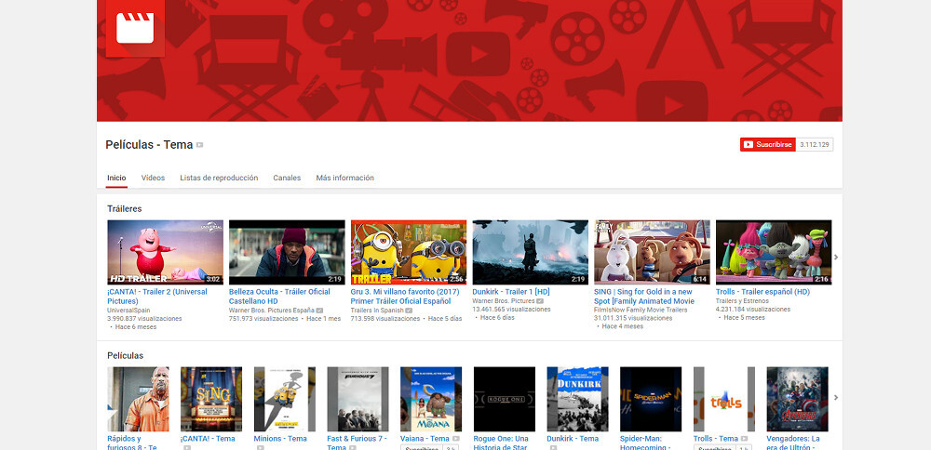
Task: Click the 13.461.565 visualizaciones count
Action: coord(511,310)
